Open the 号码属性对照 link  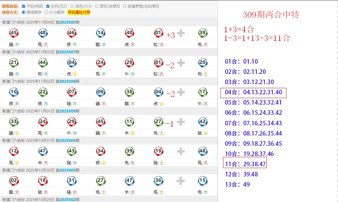pos(79,12)
